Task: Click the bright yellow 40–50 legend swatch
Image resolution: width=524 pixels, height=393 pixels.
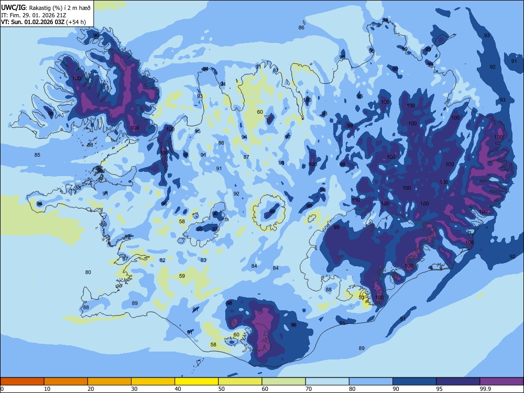Action: pos(196,381)
